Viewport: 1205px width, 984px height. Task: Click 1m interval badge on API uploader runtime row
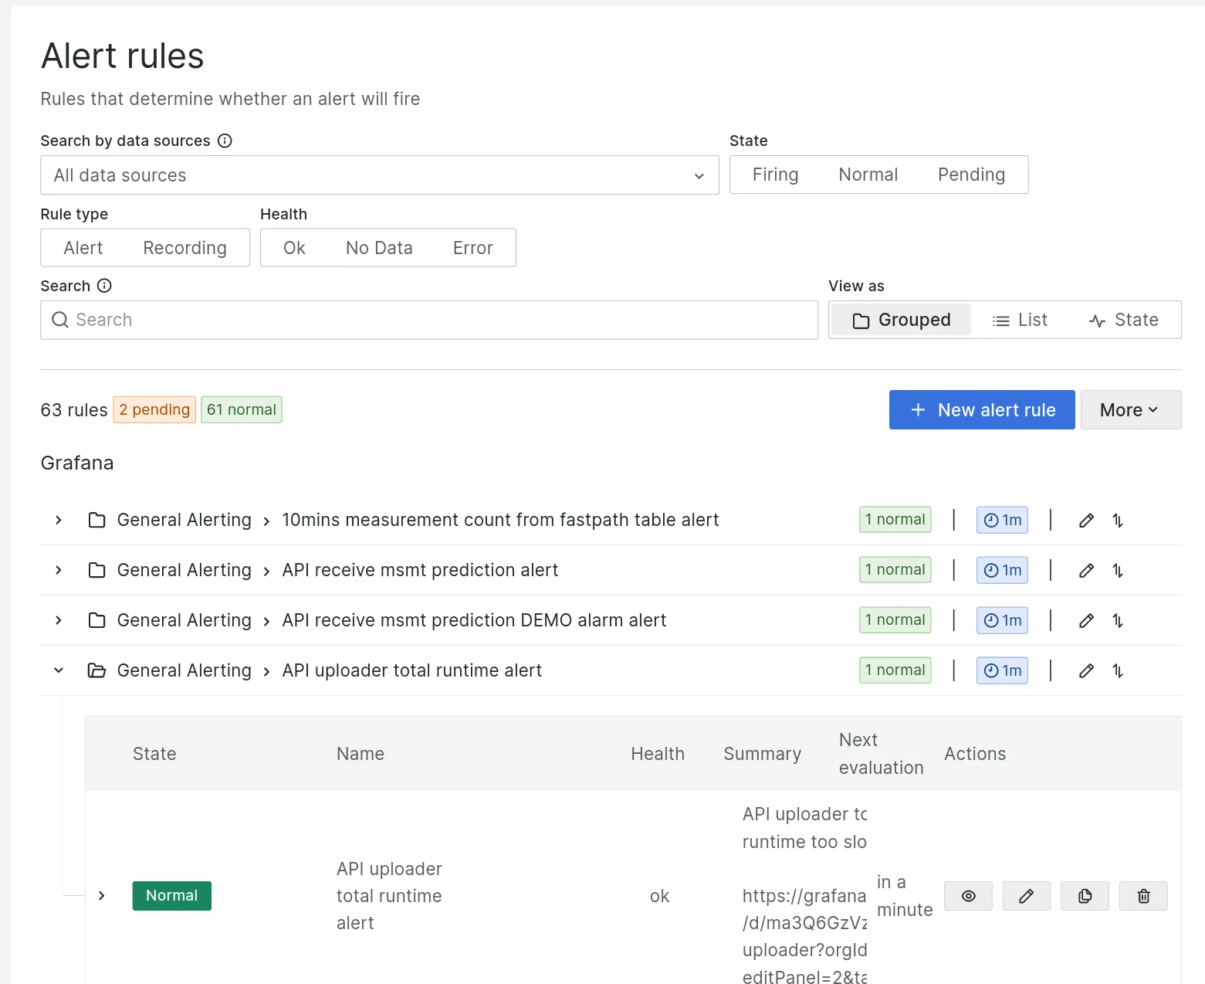pos(1002,670)
